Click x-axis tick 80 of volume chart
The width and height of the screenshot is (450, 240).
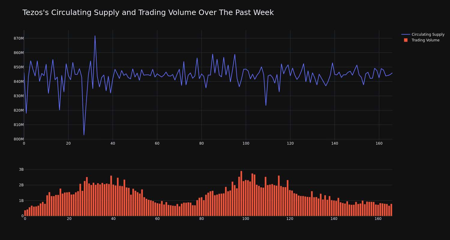(202, 219)
